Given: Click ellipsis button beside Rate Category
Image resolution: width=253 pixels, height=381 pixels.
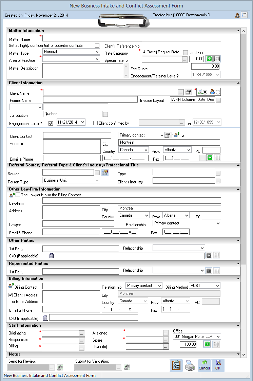Looking at the screenshot, I should pyautogui.click(x=185, y=53).
